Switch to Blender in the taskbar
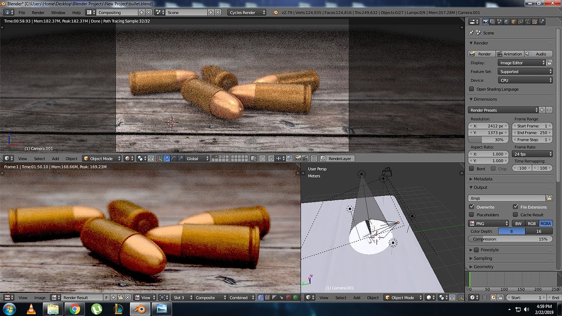The image size is (562, 316). pos(140,309)
